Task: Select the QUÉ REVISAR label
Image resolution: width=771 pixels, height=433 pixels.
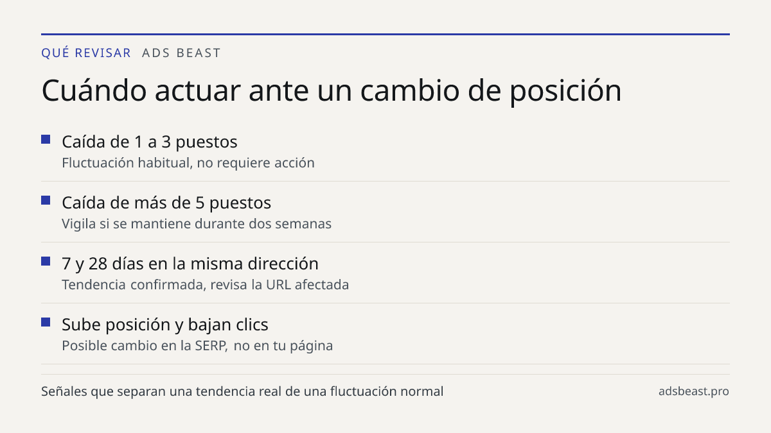Action: point(86,53)
